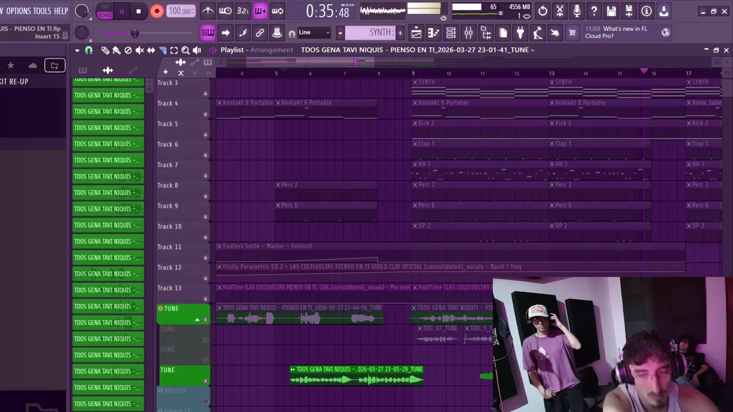Open the Mixer icon
The image size is (733, 412).
[468, 33]
